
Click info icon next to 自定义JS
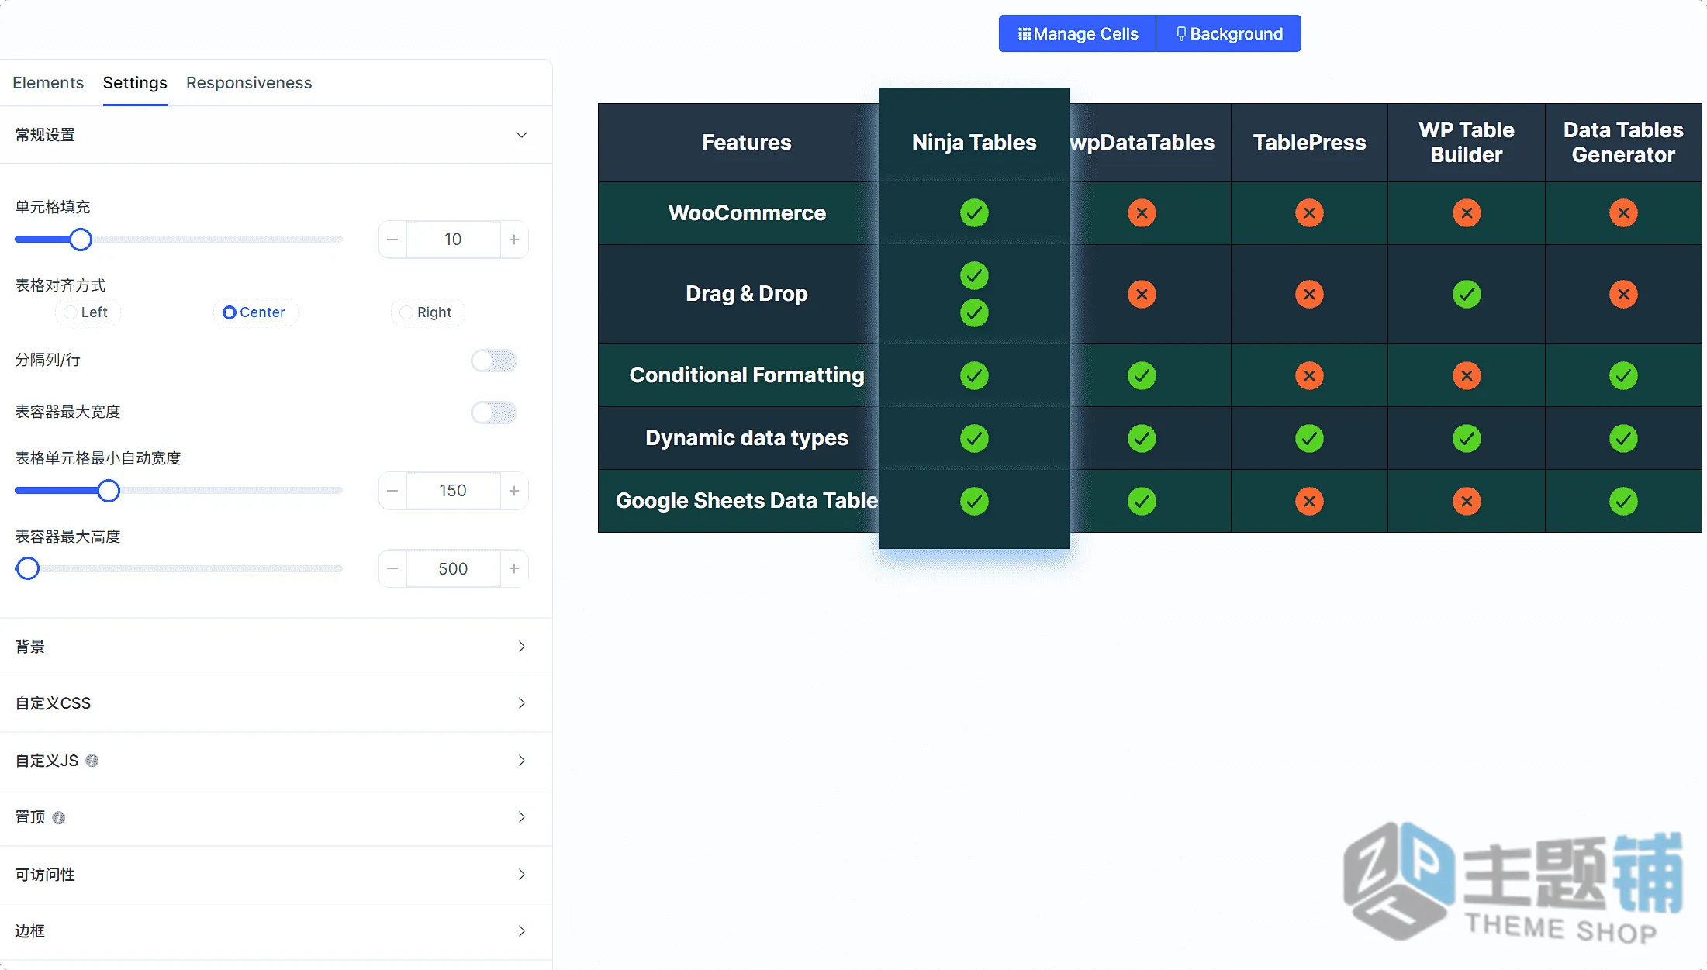coord(92,761)
